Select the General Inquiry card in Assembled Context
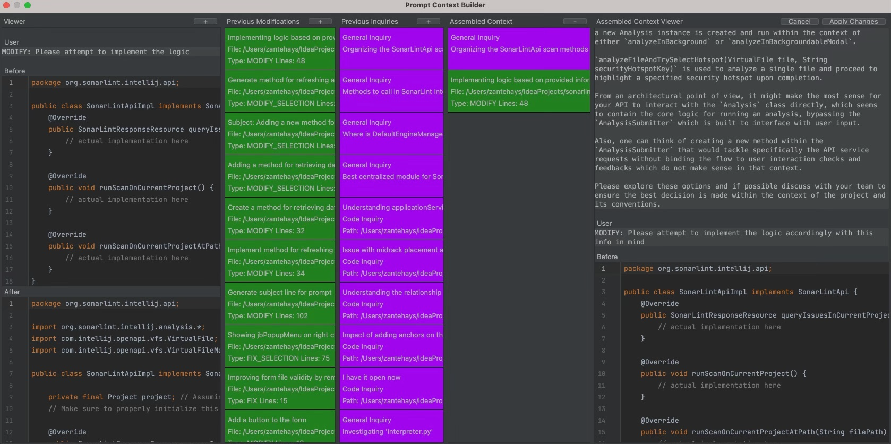891x444 pixels. tap(519, 49)
